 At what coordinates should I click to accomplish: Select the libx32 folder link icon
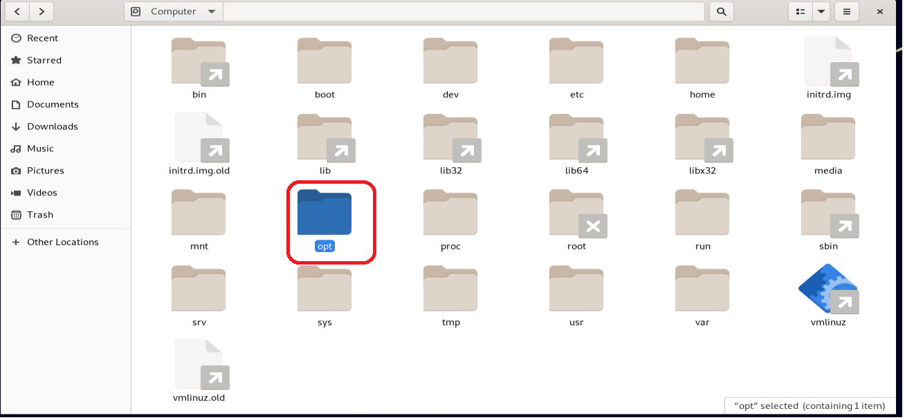coord(702,137)
